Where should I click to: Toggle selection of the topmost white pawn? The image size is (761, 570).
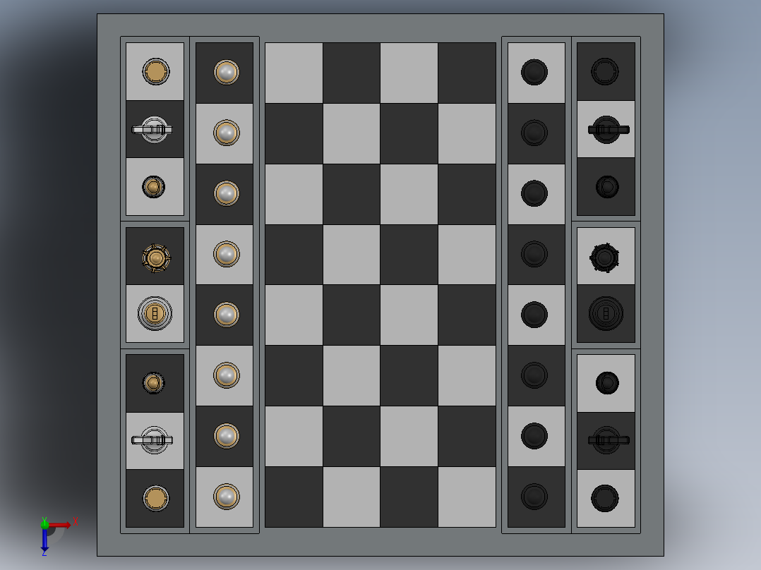pyautogui.click(x=224, y=71)
